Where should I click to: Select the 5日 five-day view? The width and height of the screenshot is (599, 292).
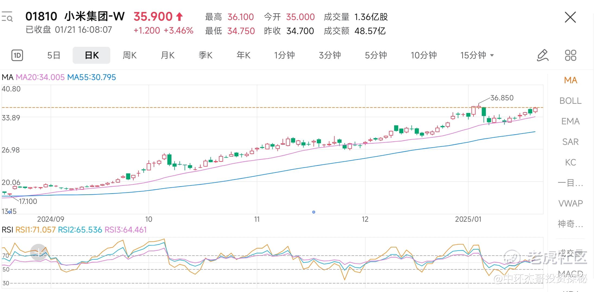pos(54,55)
